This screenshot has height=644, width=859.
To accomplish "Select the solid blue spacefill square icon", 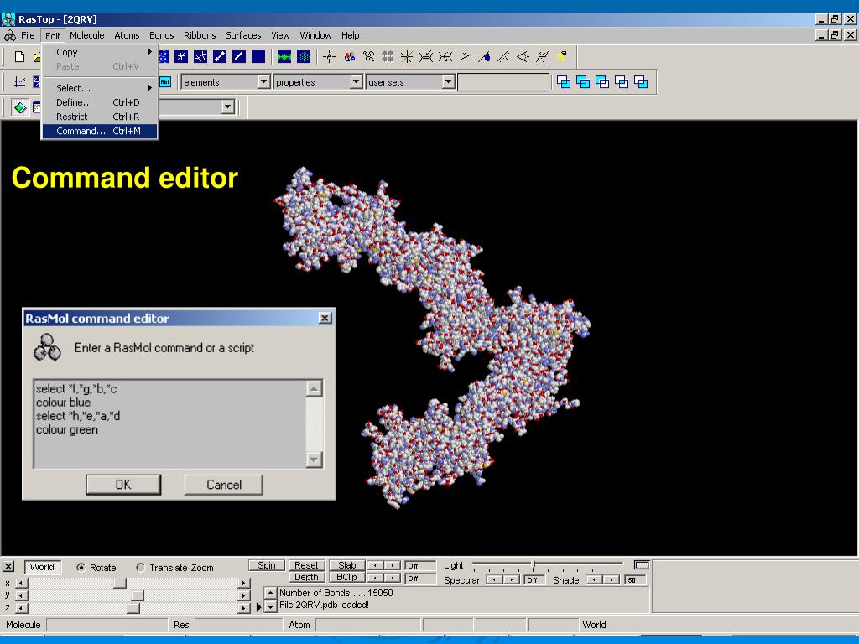I will [x=258, y=56].
